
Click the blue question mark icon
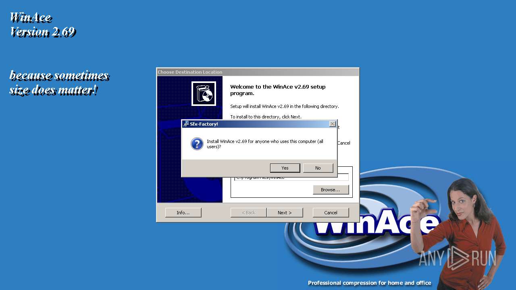point(197,144)
